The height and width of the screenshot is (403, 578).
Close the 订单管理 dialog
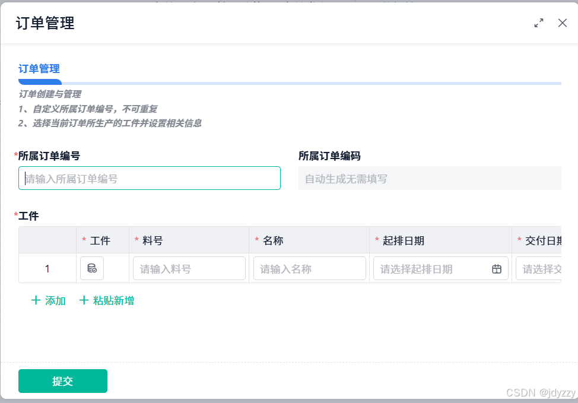pyautogui.click(x=562, y=23)
